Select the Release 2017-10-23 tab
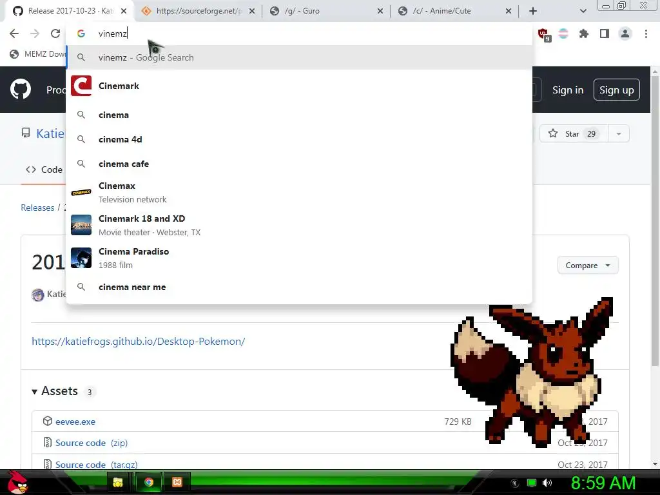The image size is (660, 495). click(x=70, y=11)
